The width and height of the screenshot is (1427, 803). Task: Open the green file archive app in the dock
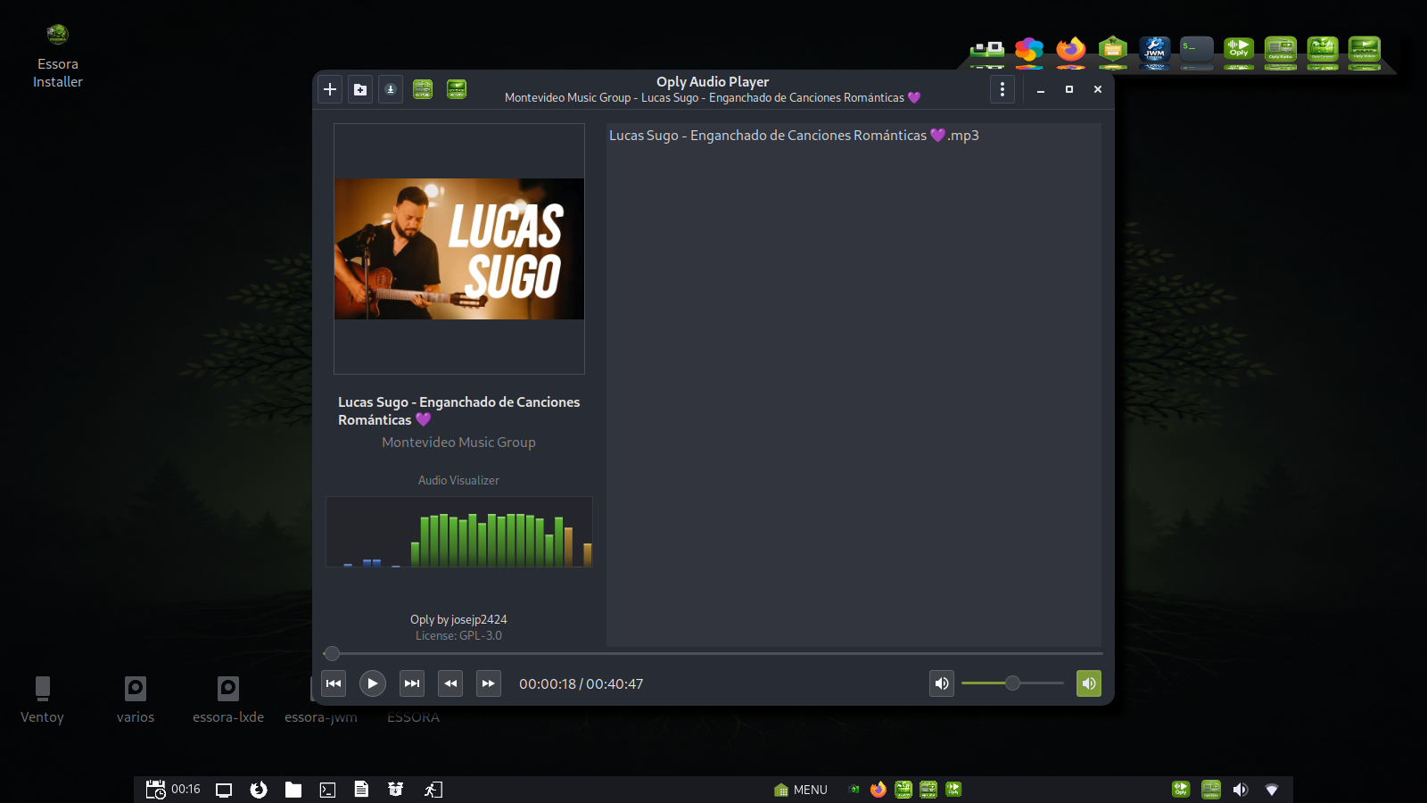[x=1113, y=50]
